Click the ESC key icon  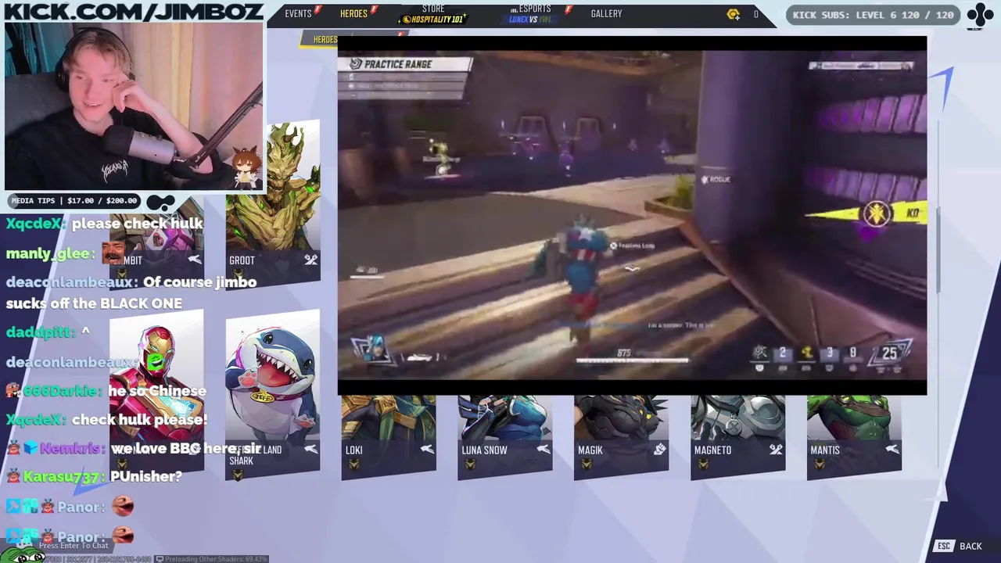click(944, 547)
